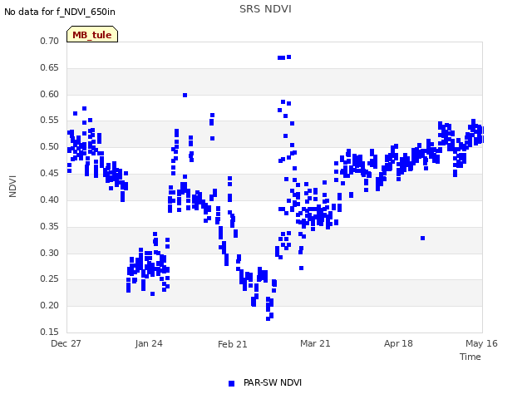
Task: Click the 0.45 y-axis value
Action: tap(49, 173)
